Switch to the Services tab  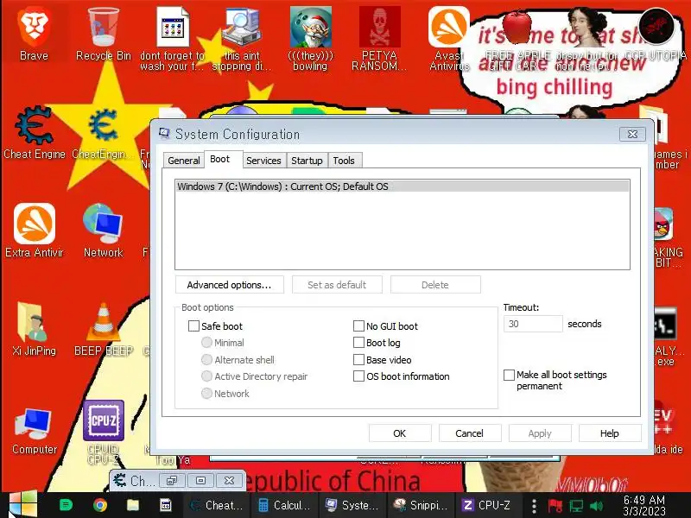click(x=263, y=161)
